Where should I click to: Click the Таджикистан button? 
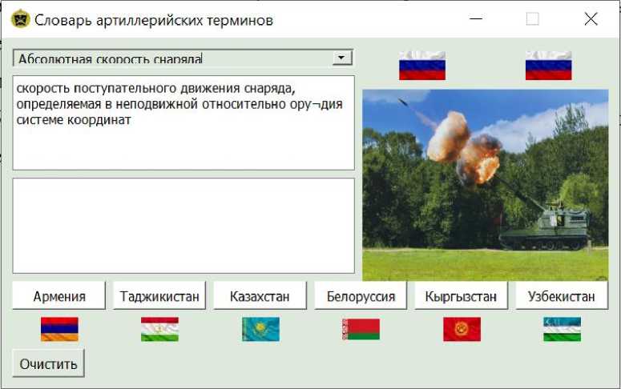[159, 295]
